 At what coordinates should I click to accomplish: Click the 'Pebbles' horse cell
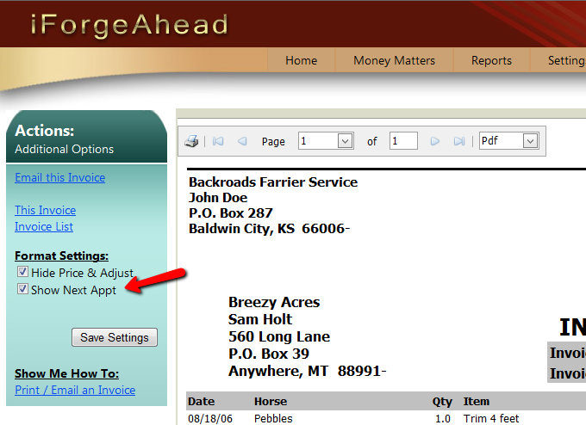[x=273, y=419]
